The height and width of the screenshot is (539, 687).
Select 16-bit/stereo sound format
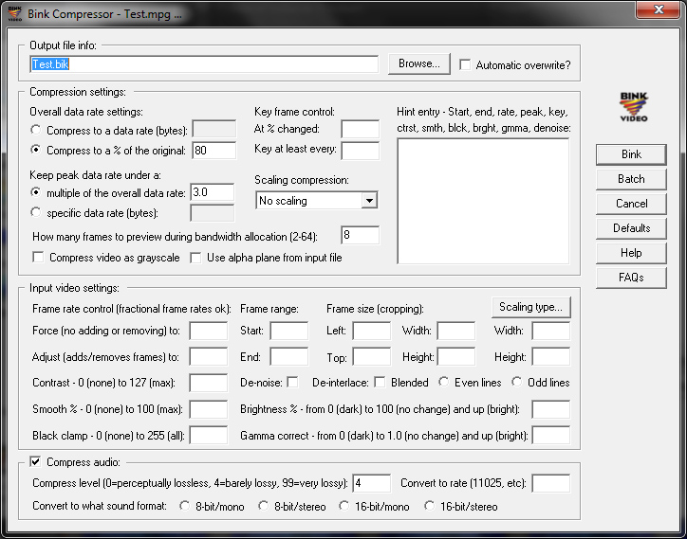click(430, 506)
